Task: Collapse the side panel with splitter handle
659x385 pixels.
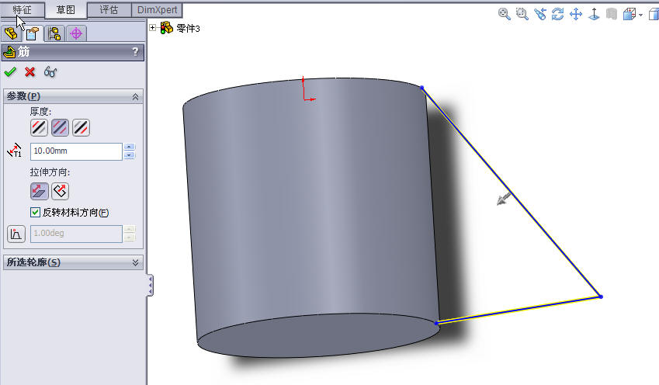Action: pos(150,286)
